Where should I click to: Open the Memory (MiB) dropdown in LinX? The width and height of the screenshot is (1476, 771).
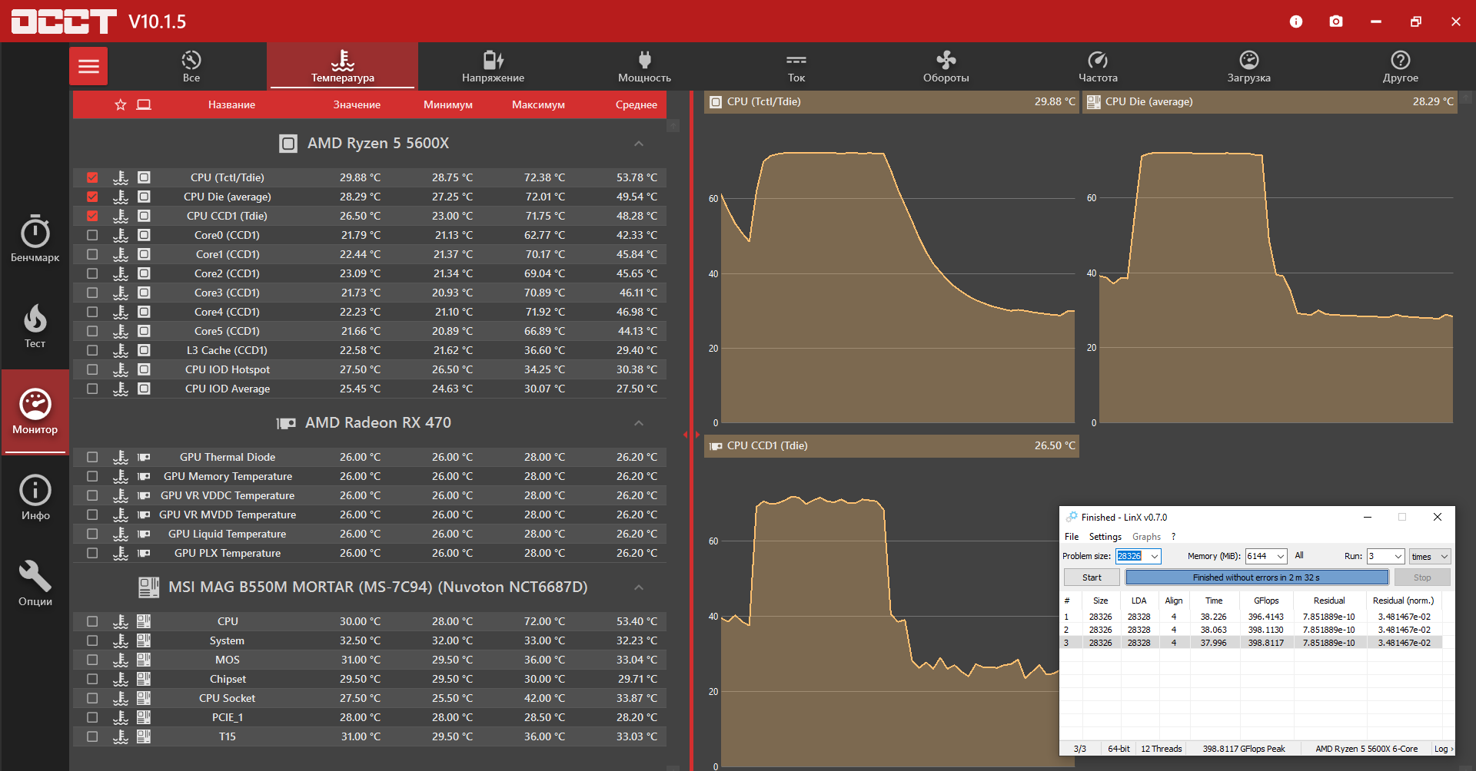point(1281,556)
